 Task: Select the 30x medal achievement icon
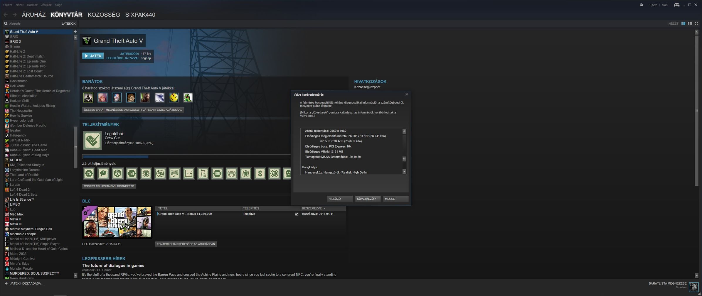pyautogui.click(x=274, y=174)
